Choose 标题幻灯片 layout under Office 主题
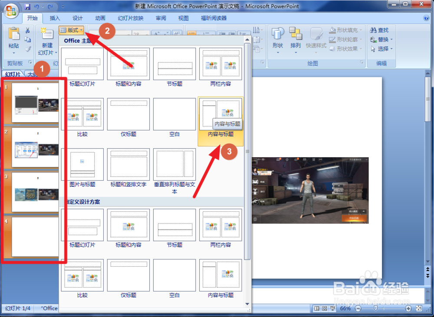Screen dimensions: 434x317 pos(82,67)
